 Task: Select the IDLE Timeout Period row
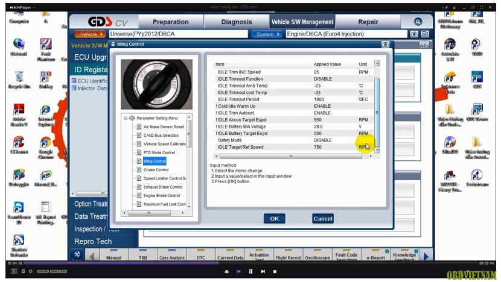tap(293, 99)
